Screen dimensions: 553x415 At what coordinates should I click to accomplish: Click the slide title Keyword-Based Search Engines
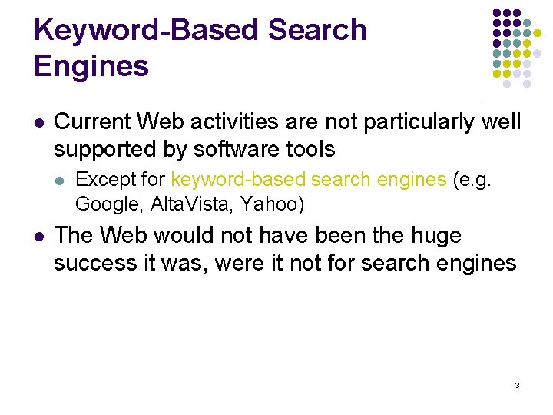pos(200,48)
